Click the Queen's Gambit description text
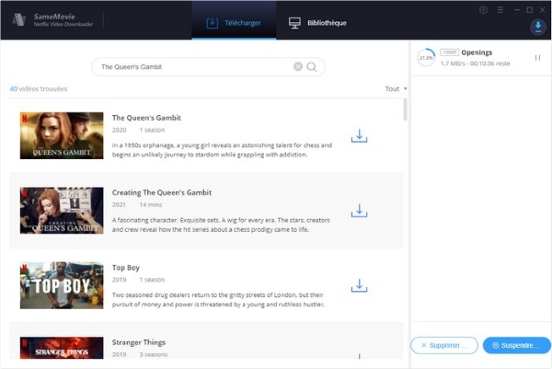This screenshot has width=552, height=369. (222, 150)
